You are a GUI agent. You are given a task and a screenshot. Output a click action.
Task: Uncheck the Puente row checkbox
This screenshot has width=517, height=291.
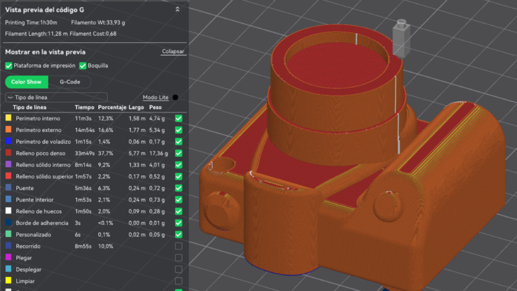click(178, 188)
